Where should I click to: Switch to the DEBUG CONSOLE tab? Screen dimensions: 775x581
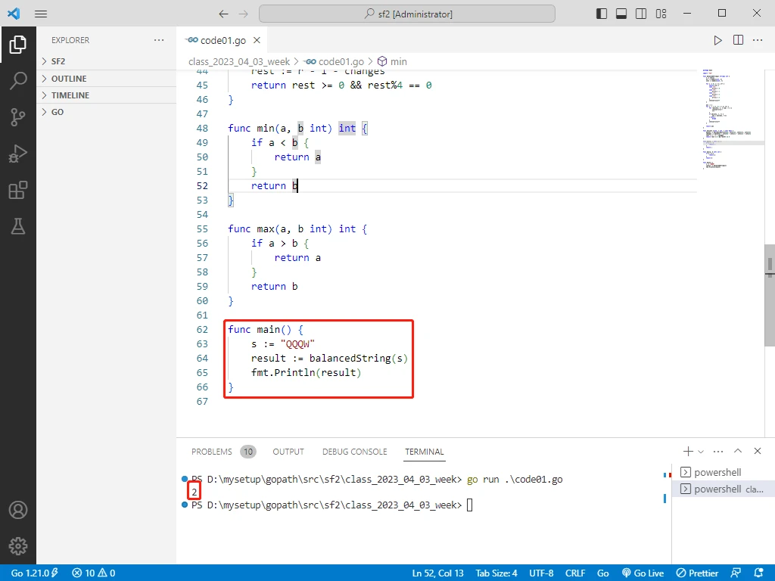coord(354,452)
